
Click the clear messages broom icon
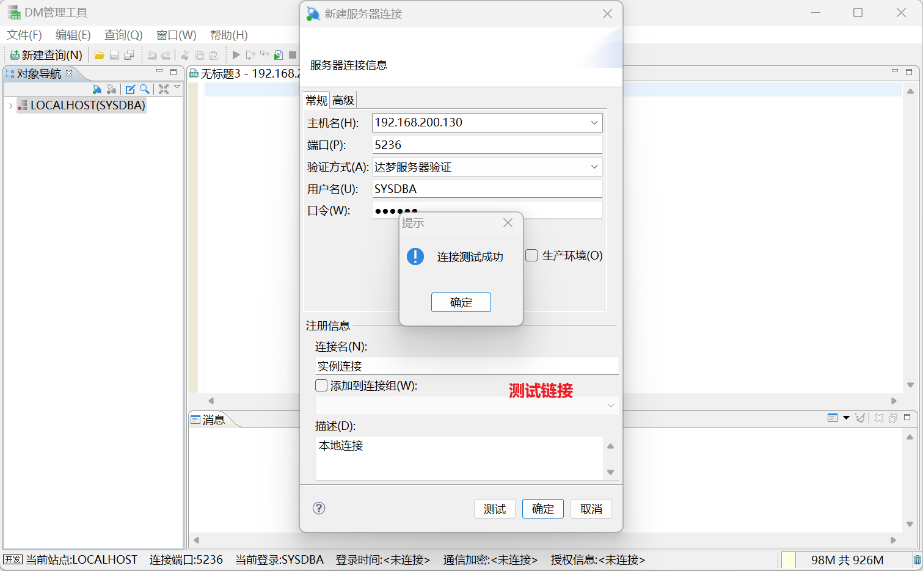click(861, 418)
